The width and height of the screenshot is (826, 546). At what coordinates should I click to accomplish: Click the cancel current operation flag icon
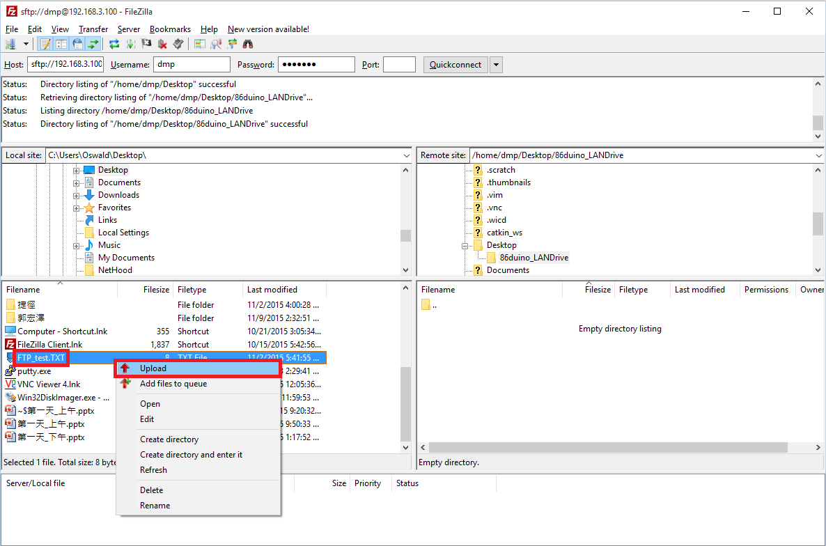pos(146,45)
